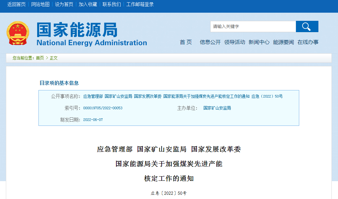Click the 国家能源局 site title banner
The height and width of the screenshot is (199, 338).
pyautogui.click(x=77, y=30)
